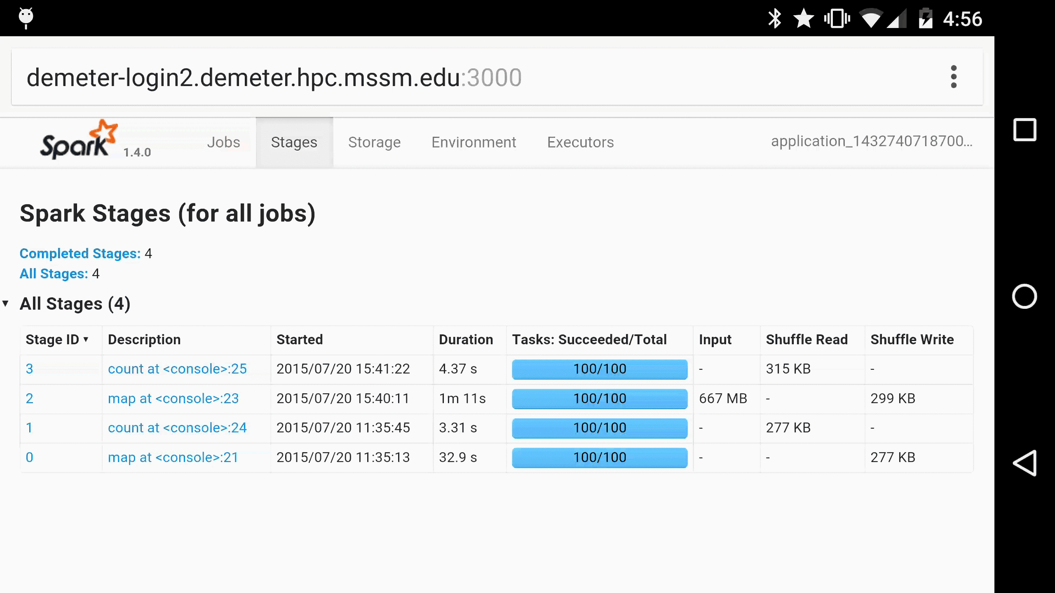This screenshot has height=593, width=1055.
Task: Select the Stages tab
Action: click(x=294, y=142)
